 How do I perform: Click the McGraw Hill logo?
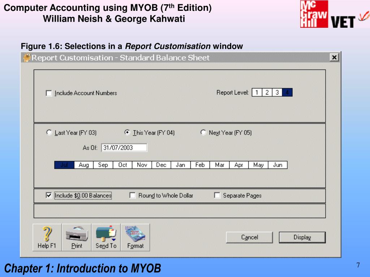tap(314, 14)
